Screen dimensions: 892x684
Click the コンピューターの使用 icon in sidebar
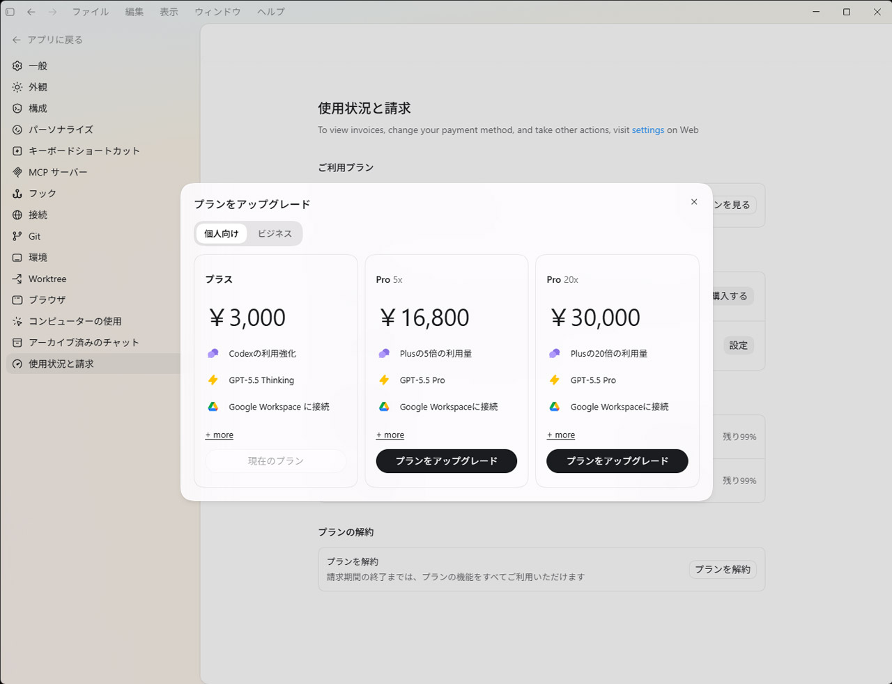[x=17, y=321]
